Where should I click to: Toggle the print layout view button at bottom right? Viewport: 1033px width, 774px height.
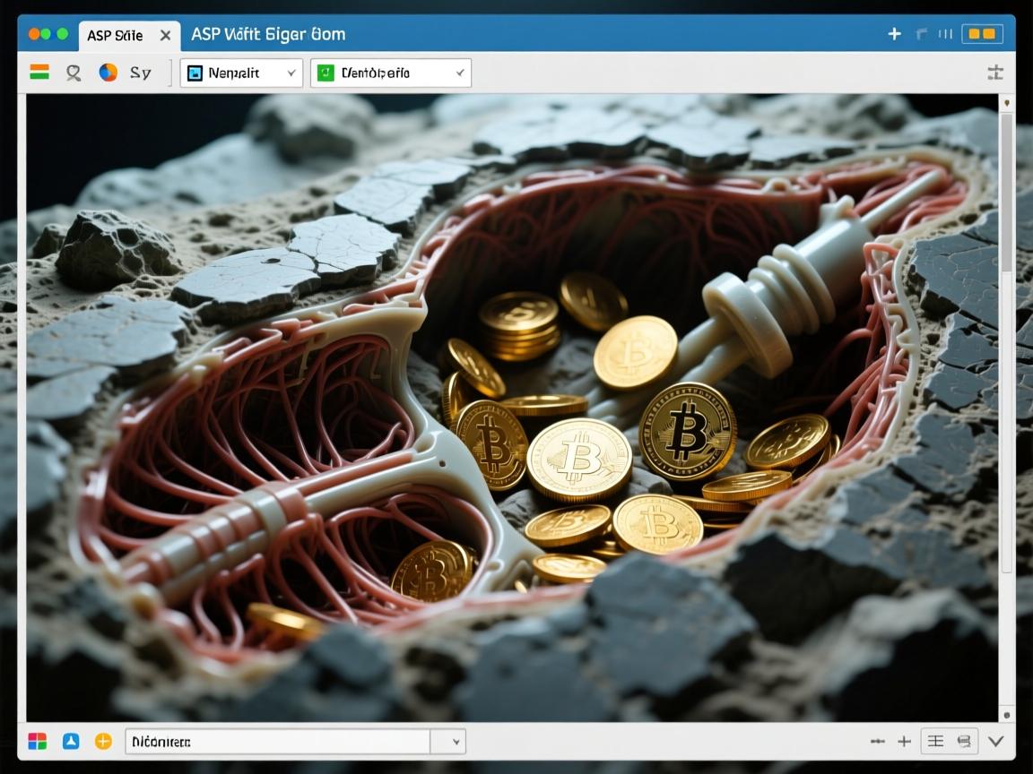964,742
